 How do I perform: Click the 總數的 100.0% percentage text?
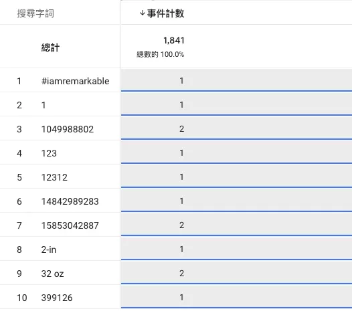(x=161, y=54)
